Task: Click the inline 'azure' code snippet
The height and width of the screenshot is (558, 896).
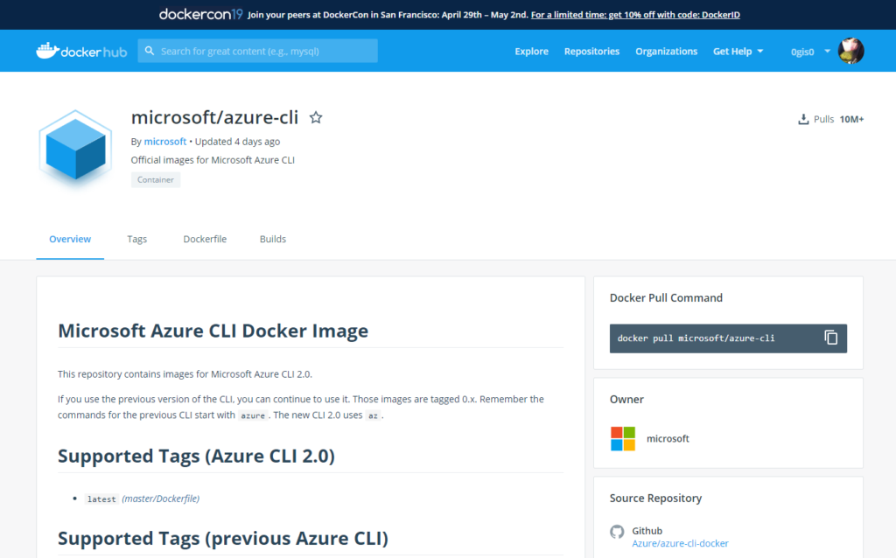Action: point(253,415)
